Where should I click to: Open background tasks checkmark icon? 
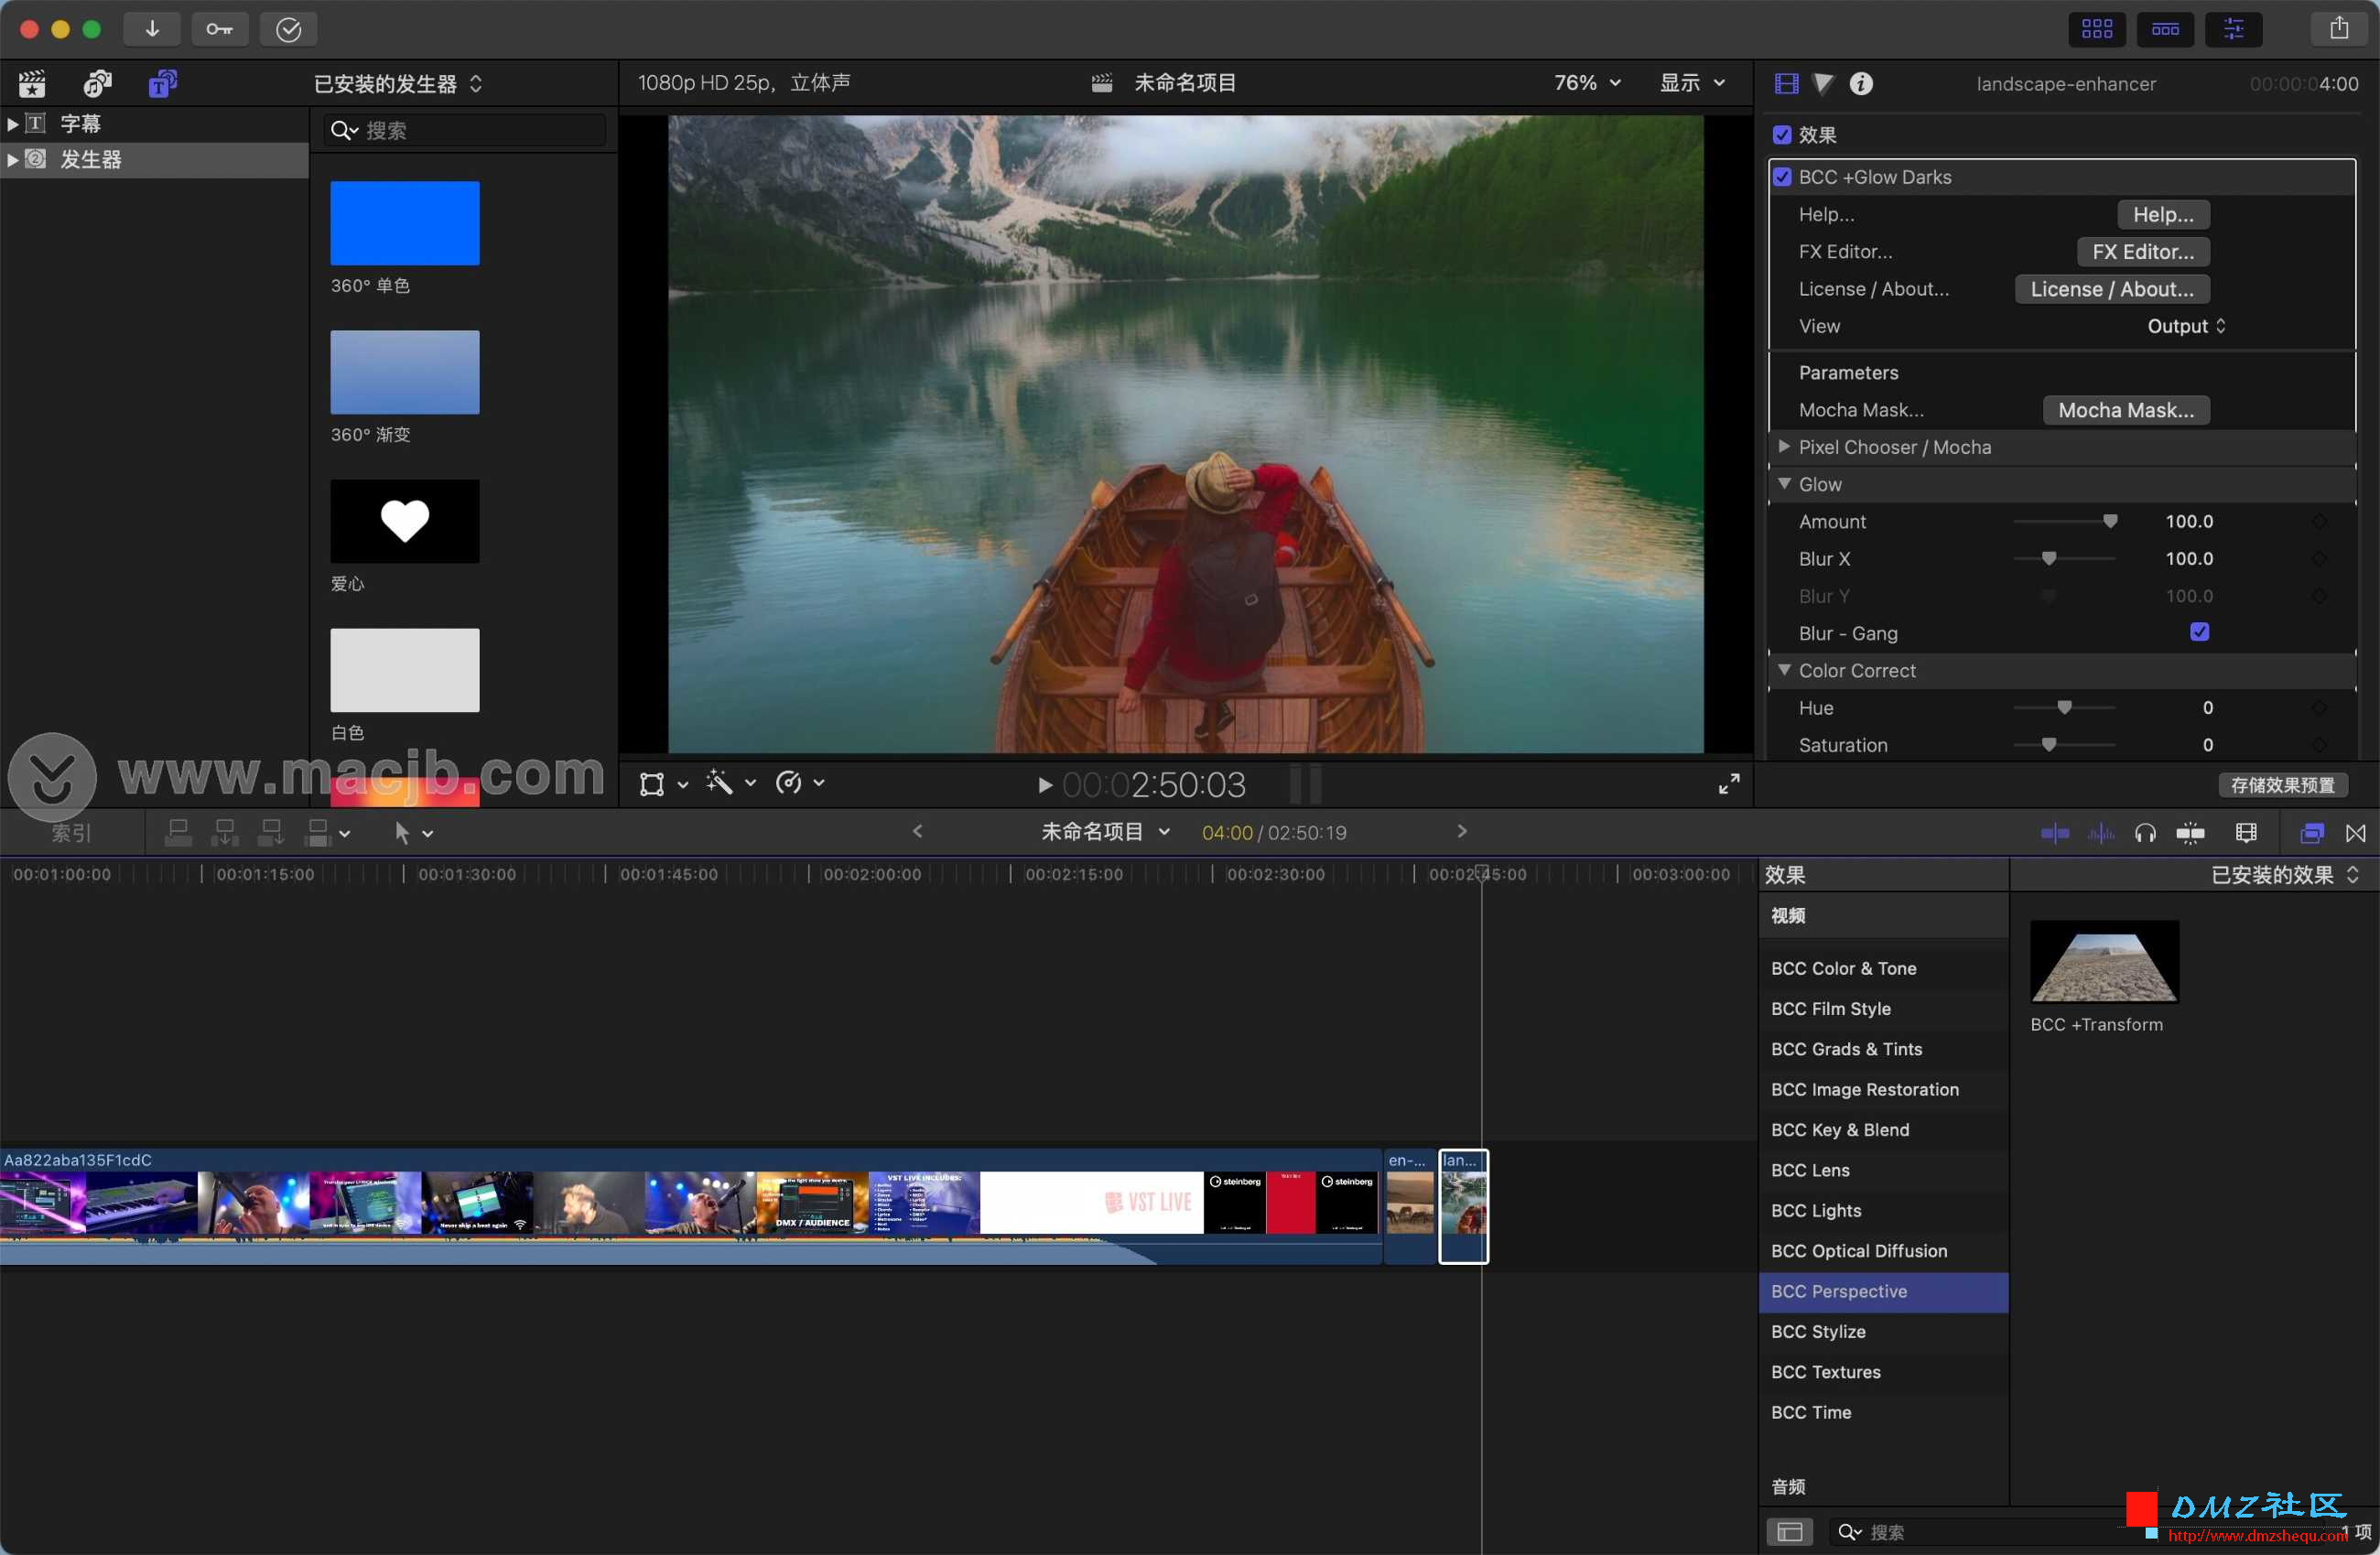pyautogui.click(x=288, y=29)
